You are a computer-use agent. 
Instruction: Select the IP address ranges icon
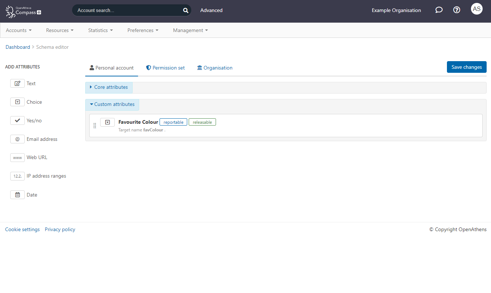pyautogui.click(x=17, y=176)
